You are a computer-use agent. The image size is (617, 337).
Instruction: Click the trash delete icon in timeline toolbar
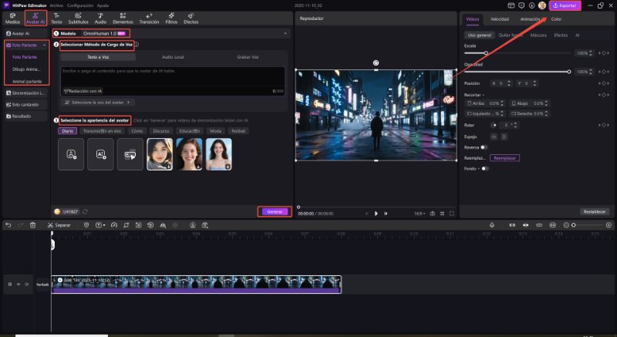[x=32, y=225]
